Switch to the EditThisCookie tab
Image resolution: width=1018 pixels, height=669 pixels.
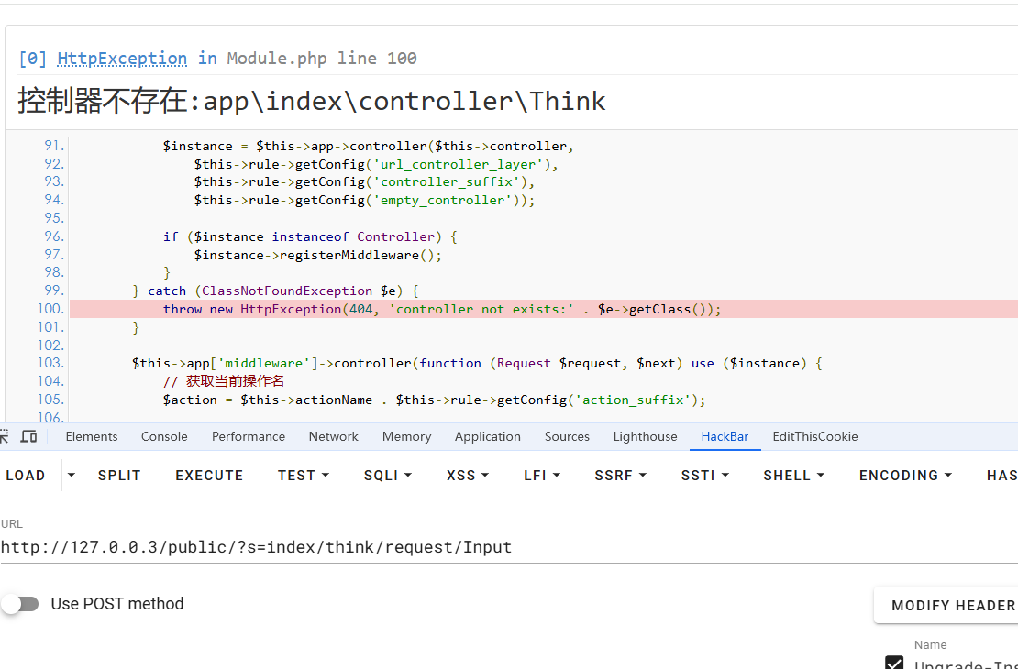[814, 436]
